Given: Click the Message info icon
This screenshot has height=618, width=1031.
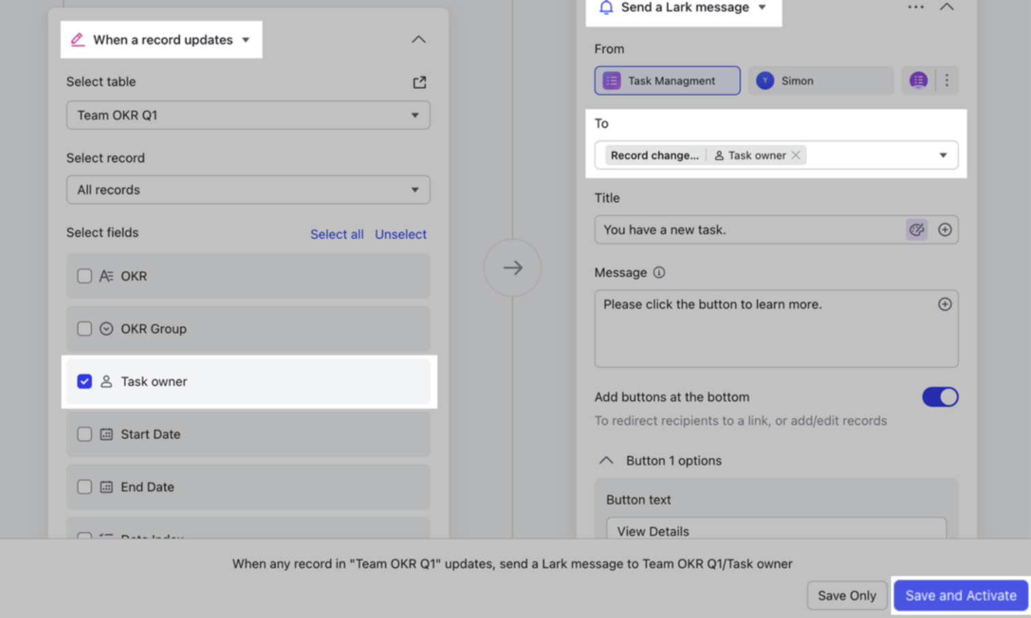Looking at the screenshot, I should (x=659, y=273).
